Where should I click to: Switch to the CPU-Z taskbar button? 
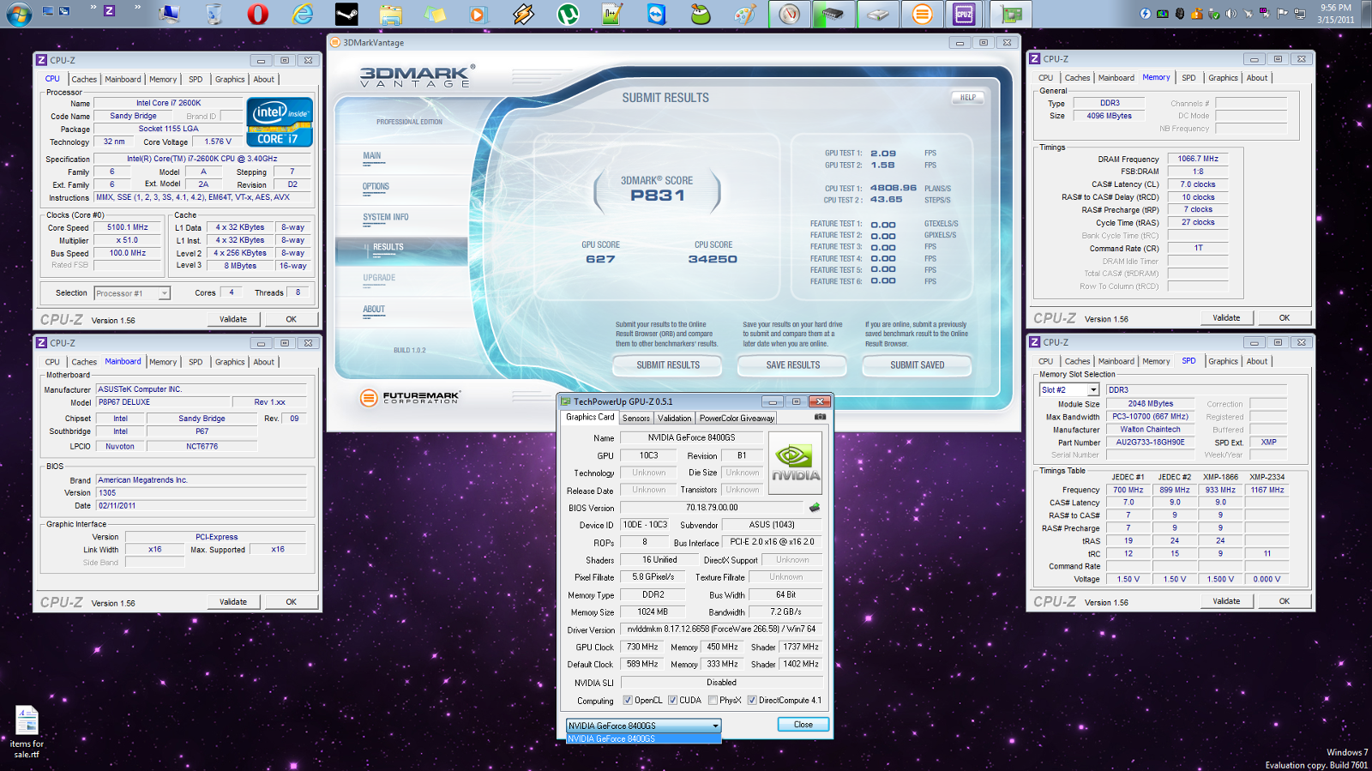(965, 14)
